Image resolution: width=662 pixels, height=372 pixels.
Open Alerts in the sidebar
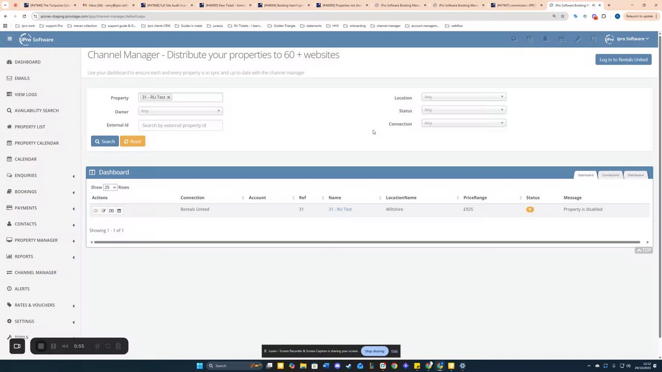pyautogui.click(x=22, y=289)
